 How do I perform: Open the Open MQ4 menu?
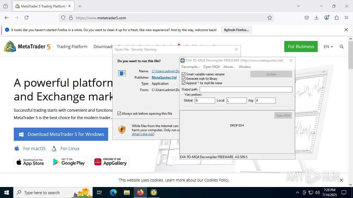tap(212, 67)
